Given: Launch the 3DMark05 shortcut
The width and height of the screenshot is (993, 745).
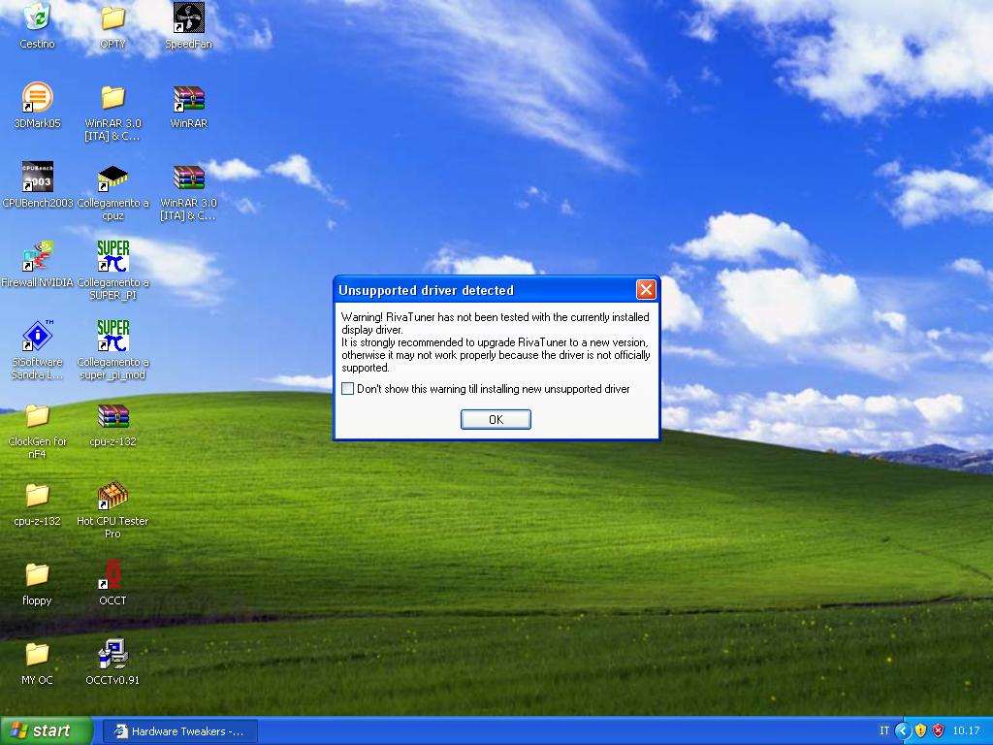Looking at the screenshot, I should tap(37, 98).
